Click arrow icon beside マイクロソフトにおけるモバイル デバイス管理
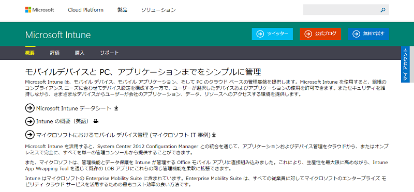Image resolution: width=414 pixels, height=192 pixels. (x=30, y=135)
